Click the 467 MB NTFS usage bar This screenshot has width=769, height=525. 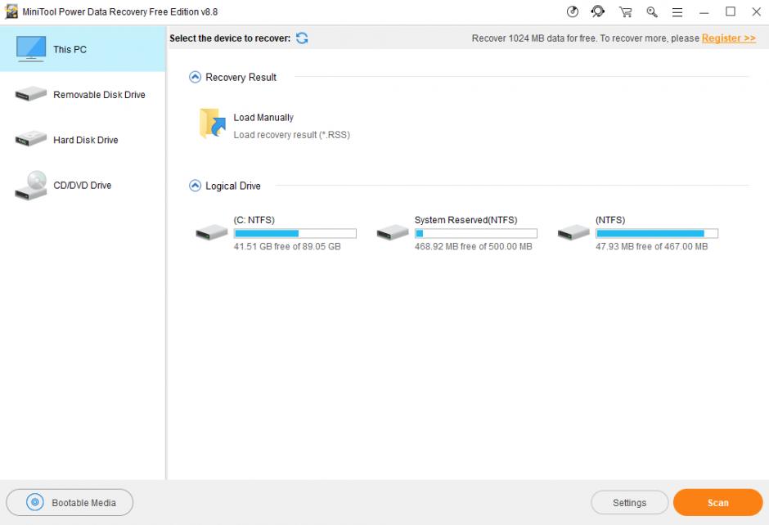(x=657, y=233)
